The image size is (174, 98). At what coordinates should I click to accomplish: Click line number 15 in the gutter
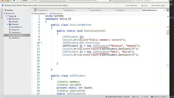tap(38, 58)
